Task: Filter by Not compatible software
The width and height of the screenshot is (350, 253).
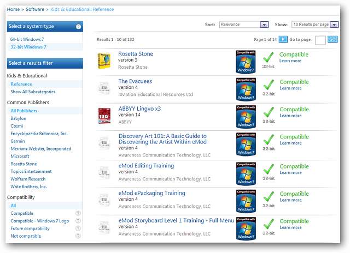Action: (26, 236)
